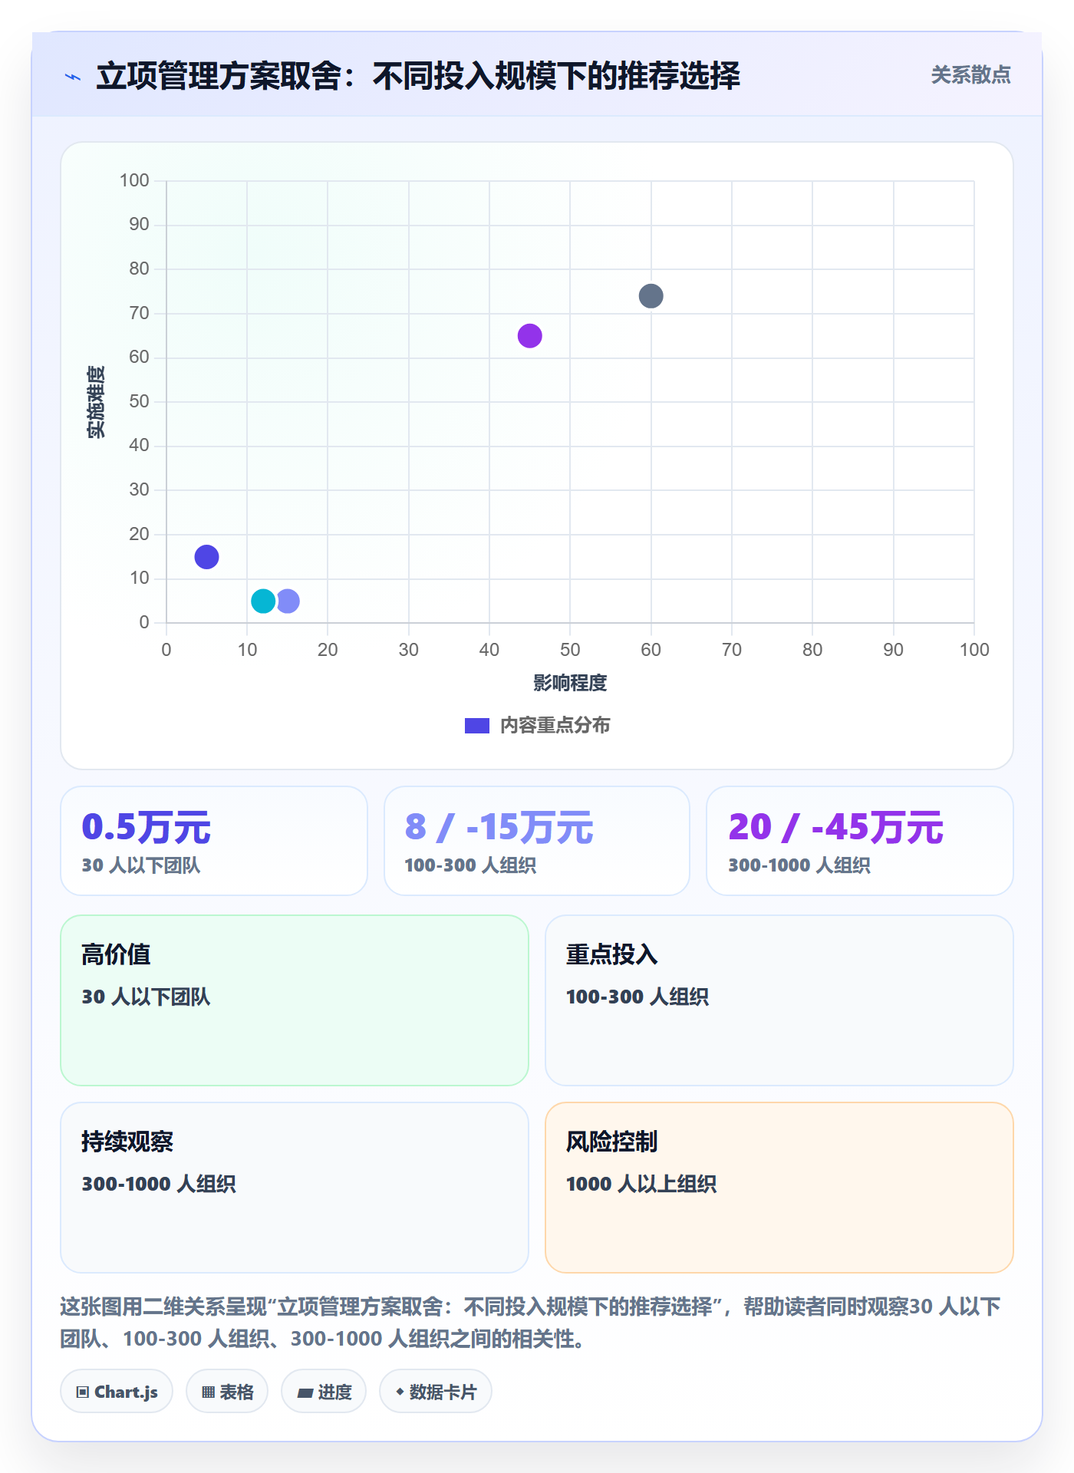Click the 50 tick label on the x-axis
Viewport: 1074px width, 1473px height.
tap(570, 650)
